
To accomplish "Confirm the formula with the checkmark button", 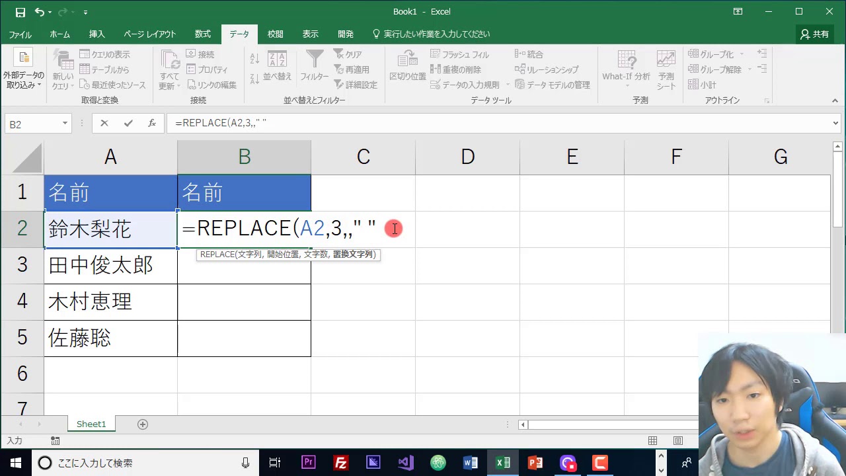I will pos(128,123).
